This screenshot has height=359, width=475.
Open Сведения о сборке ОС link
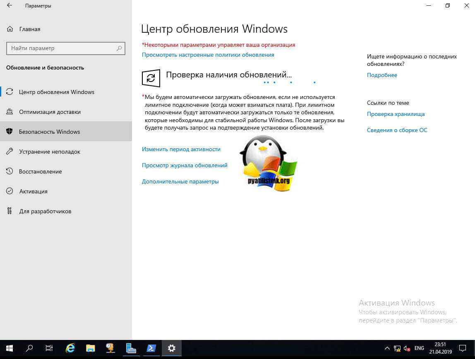[397, 130]
